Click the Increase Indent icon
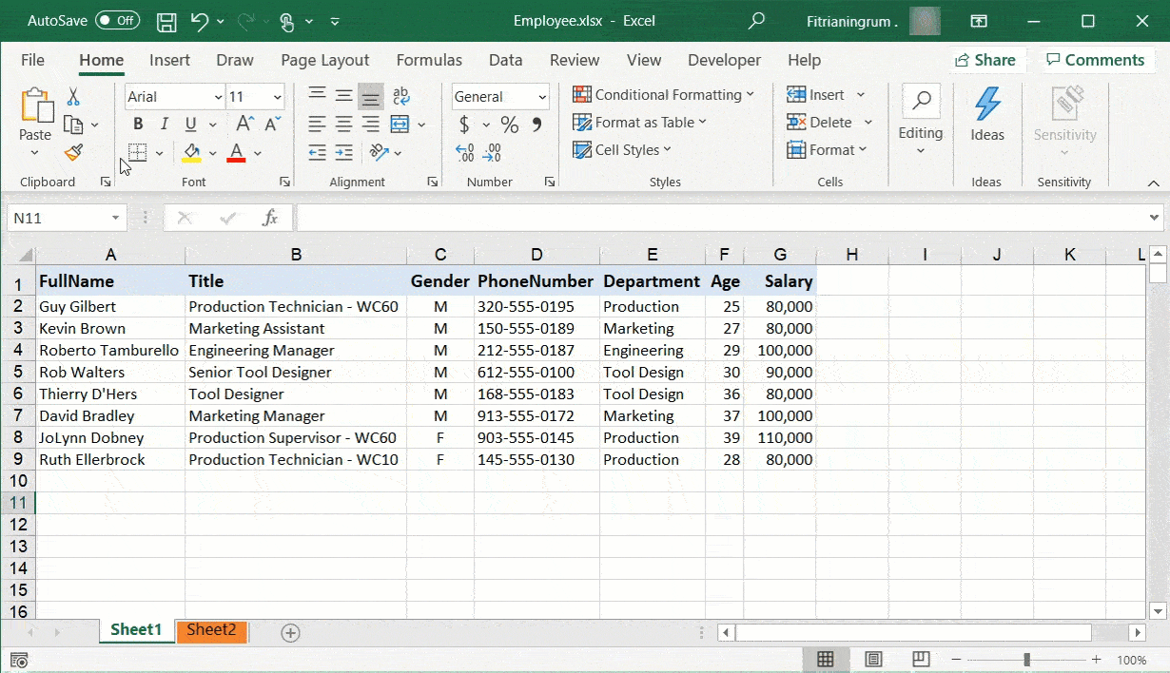 [x=344, y=152]
